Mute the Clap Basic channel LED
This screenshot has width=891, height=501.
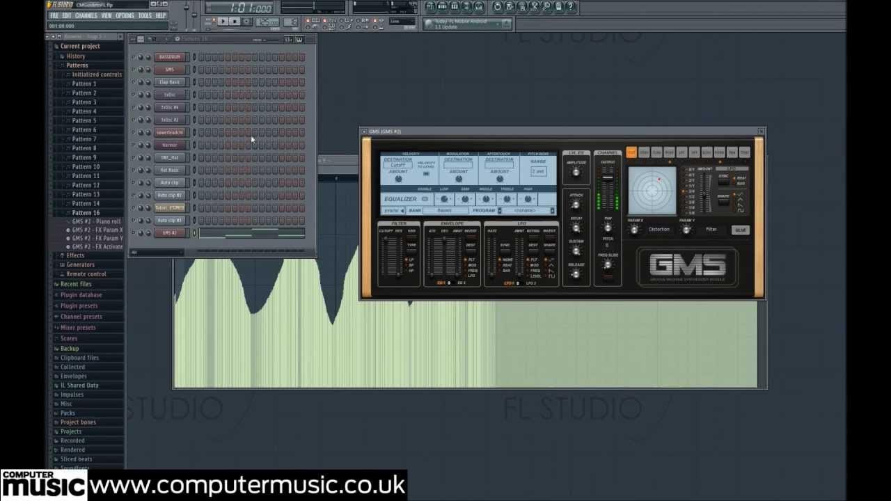[x=133, y=82]
